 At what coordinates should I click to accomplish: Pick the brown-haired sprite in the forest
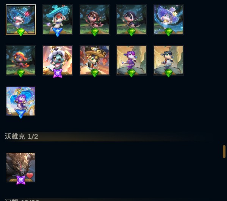tap(95, 19)
